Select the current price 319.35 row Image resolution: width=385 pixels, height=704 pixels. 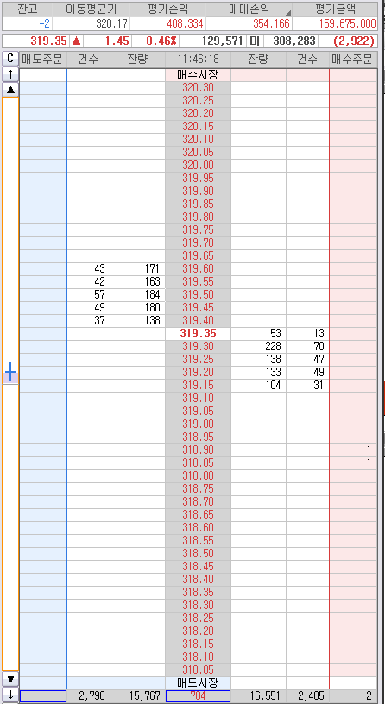[x=199, y=334]
